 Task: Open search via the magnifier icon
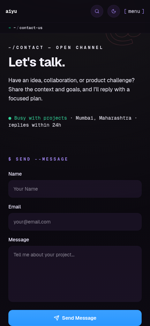tap(97, 11)
